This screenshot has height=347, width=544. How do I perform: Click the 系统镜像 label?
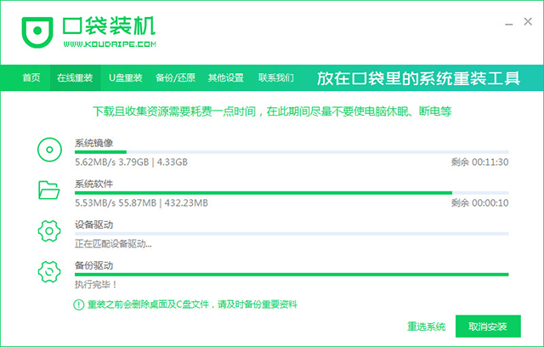[x=94, y=143]
